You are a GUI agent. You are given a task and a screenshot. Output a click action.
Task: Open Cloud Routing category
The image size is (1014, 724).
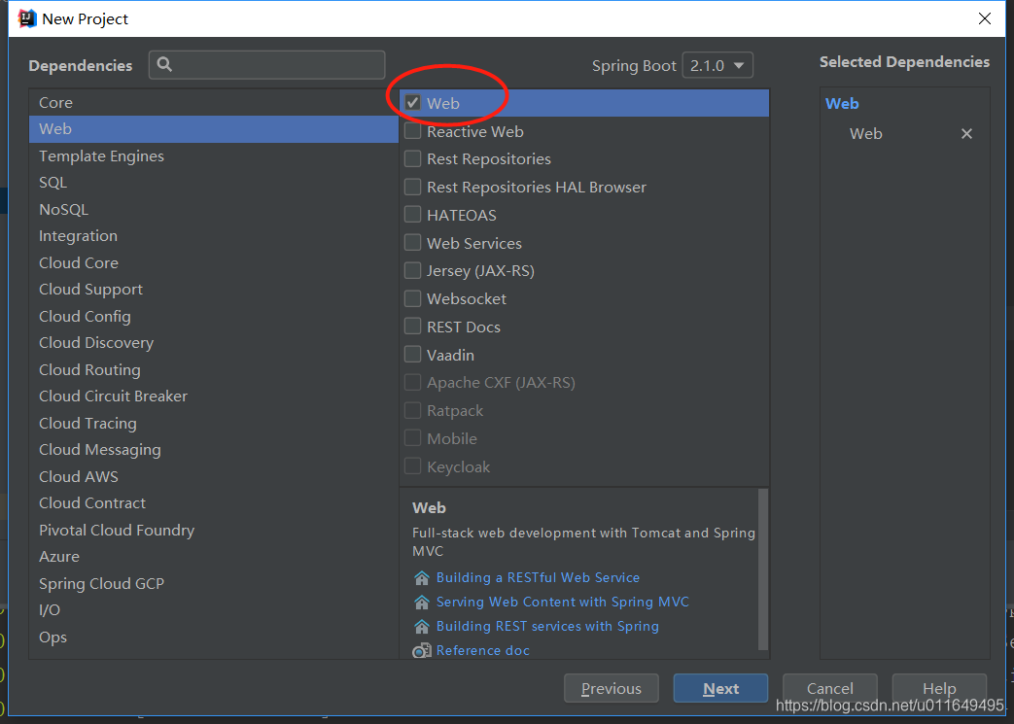(214, 369)
